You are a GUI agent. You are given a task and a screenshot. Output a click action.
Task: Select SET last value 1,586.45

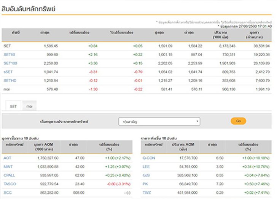coord(51,46)
